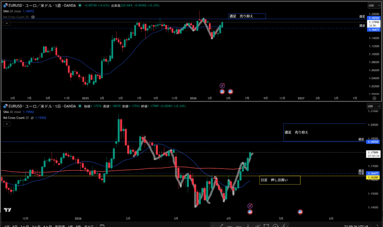
Task: Collapse the indicator legend on weekly chart
Action: pos(6,23)
